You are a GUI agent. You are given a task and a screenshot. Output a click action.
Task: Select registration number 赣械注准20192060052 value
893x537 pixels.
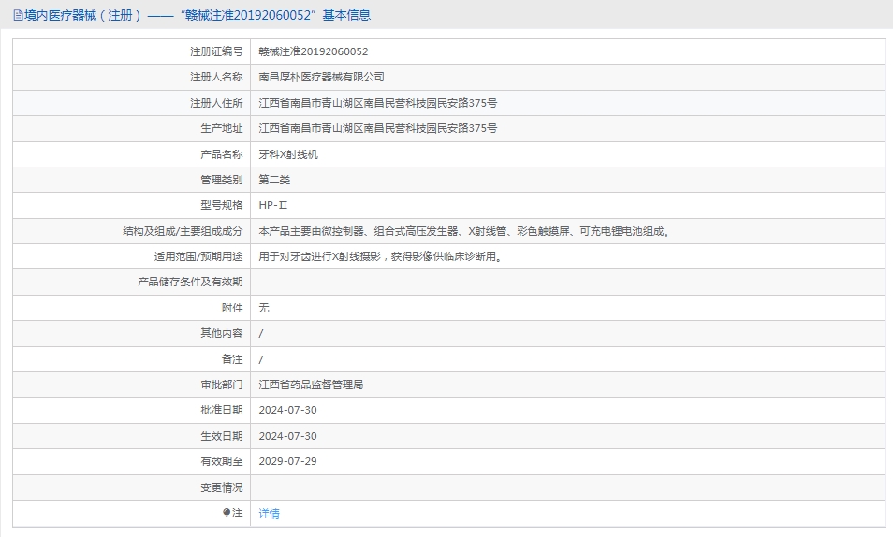coord(314,51)
